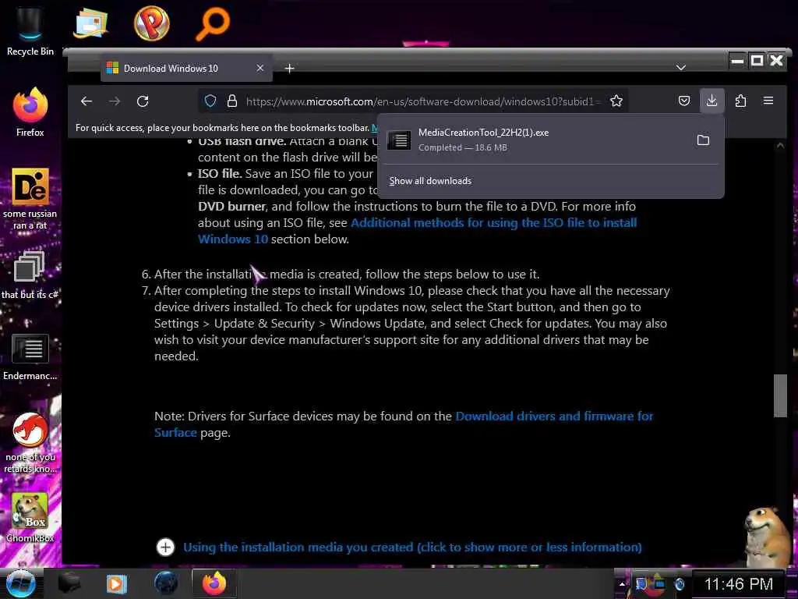Image resolution: width=798 pixels, height=599 pixels.
Task: Click the taskbar clock 11:46 PM
Action: tap(739, 583)
